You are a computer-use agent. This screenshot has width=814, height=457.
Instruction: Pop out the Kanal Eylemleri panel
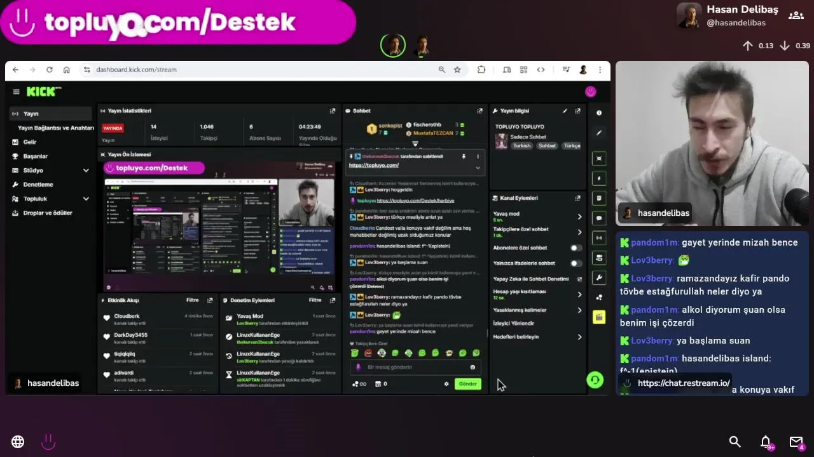[x=577, y=198]
